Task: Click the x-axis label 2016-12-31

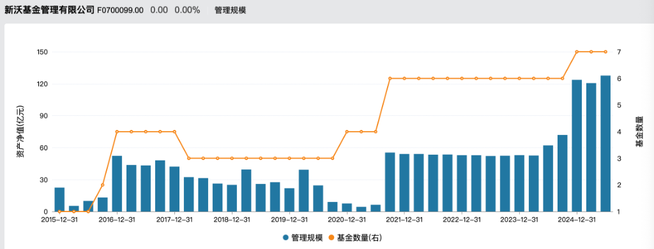Action: tap(117, 220)
